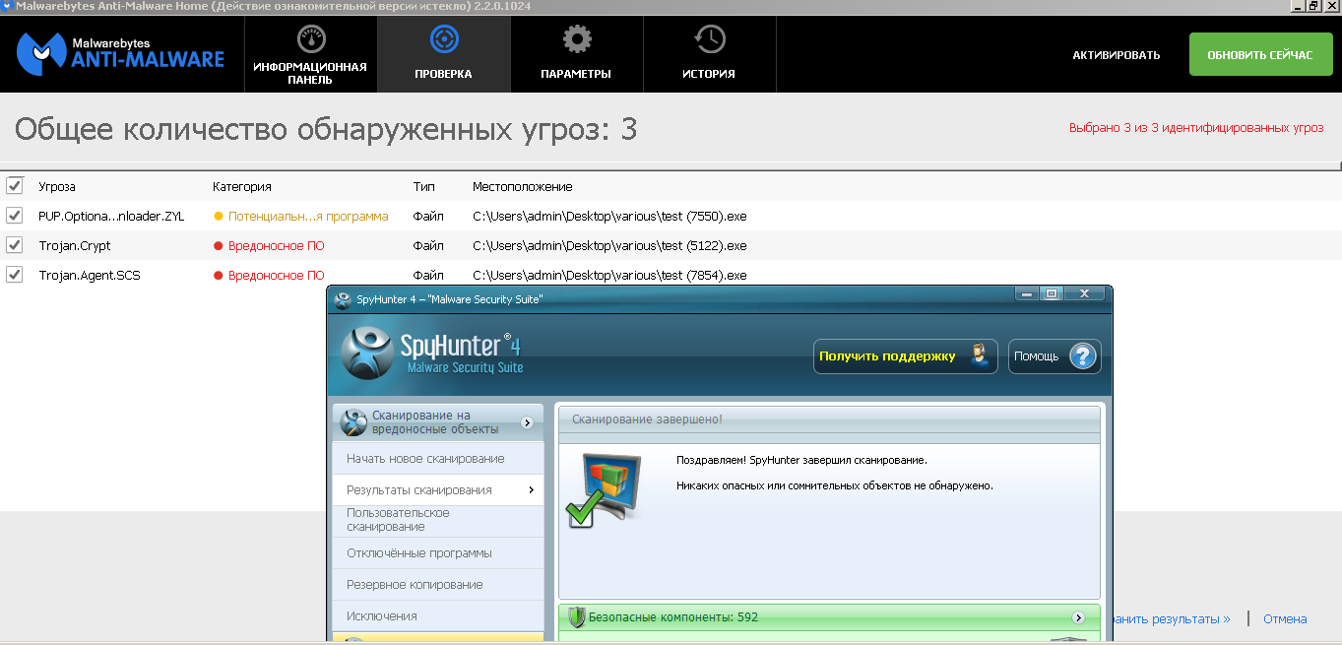Click the Malwarebytes title bar icon
The height and width of the screenshot is (645, 1342).
[7, 6]
